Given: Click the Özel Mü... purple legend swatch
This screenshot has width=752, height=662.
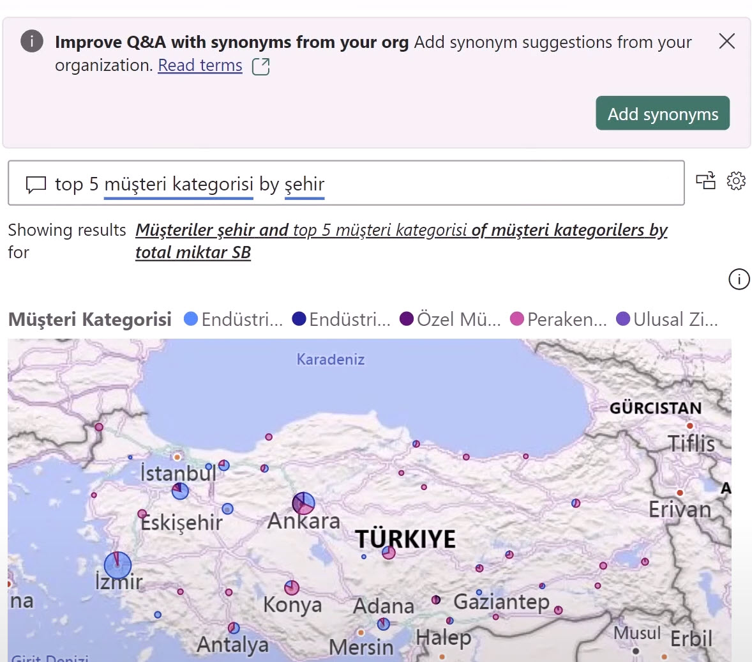Looking at the screenshot, I should click(x=406, y=319).
